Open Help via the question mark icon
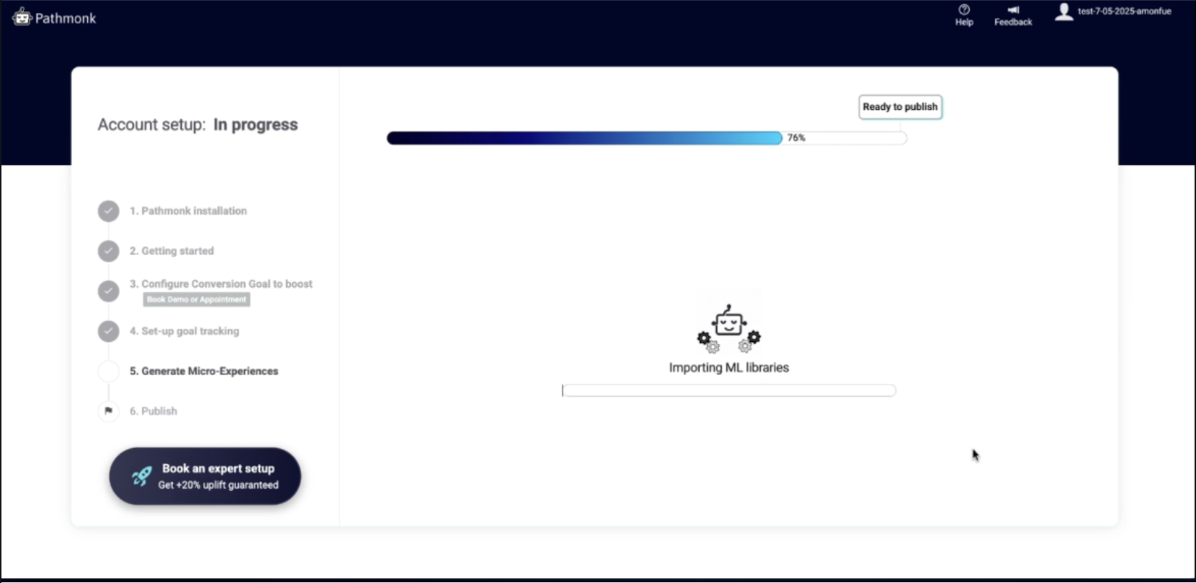The width and height of the screenshot is (1196, 583). [x=964, y=10]
